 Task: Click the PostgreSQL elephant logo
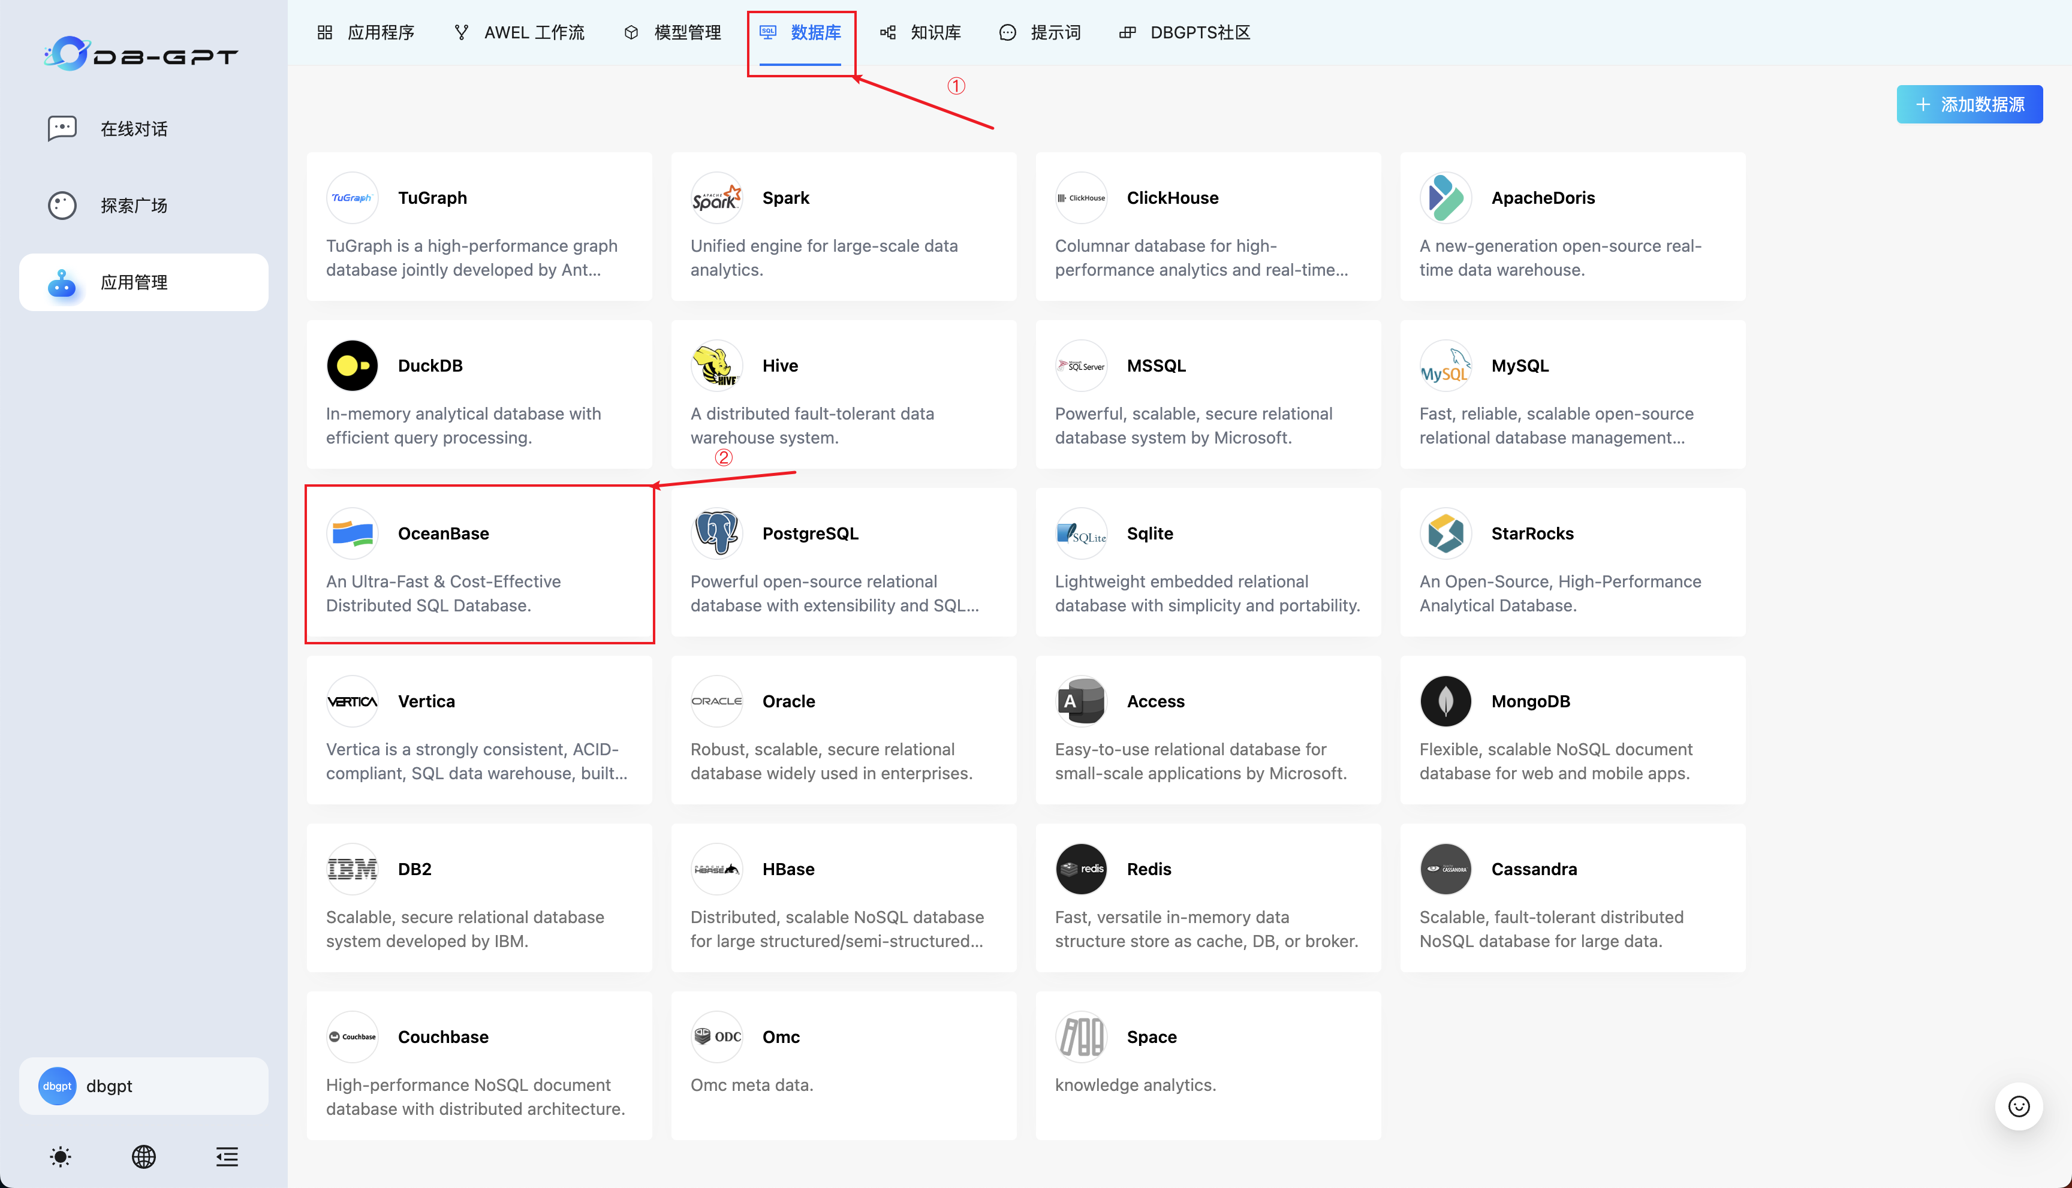716,533
